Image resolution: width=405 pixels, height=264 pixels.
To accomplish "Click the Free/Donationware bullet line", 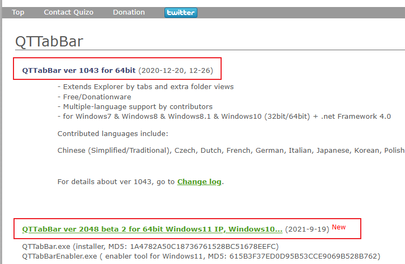I will [x=94, y=97].
